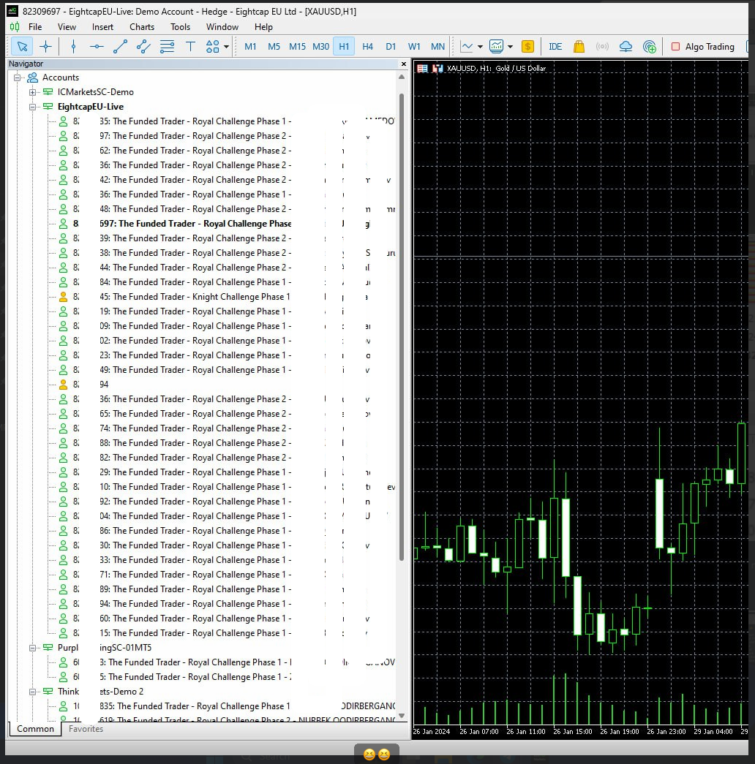Toggle the Algo Trading button
Screen dimensions: 755x764
[x=703, y=47]
